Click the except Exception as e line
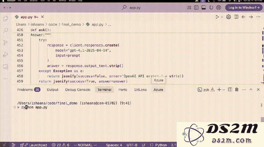The height and width of the screenshot is (147, 264). pos(61,71)
